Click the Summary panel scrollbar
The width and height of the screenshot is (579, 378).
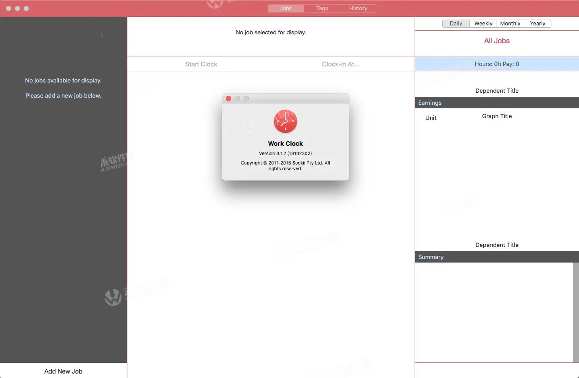(x=576, y=312)
